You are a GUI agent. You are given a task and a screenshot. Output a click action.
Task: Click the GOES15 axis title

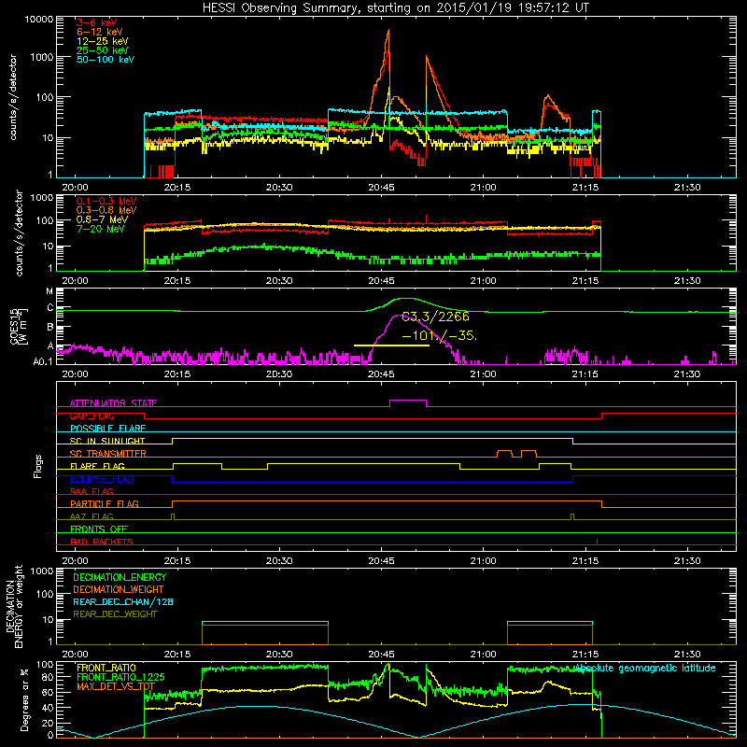pyautogui.click(x=19, y=326)
